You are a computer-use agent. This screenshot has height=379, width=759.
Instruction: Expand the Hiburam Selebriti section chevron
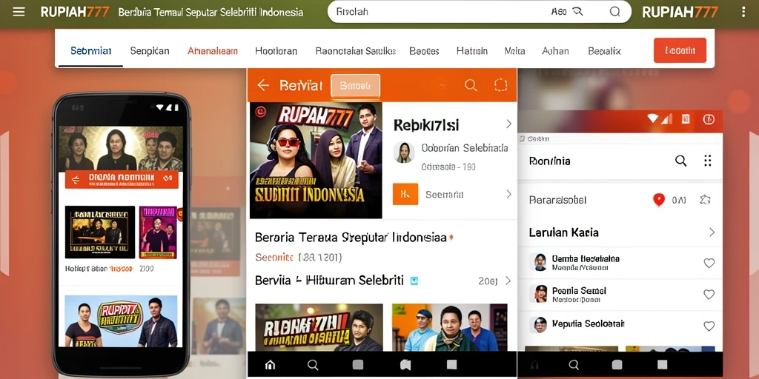(x=508, y=281)
